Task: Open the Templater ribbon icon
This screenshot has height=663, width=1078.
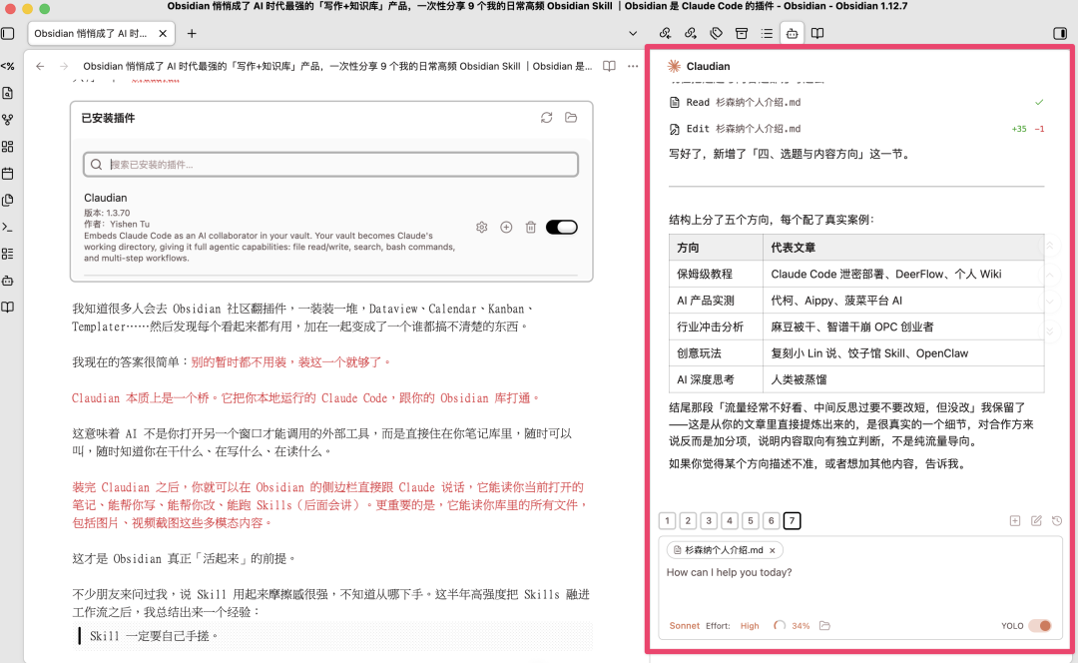Action: tap(8, 66)
